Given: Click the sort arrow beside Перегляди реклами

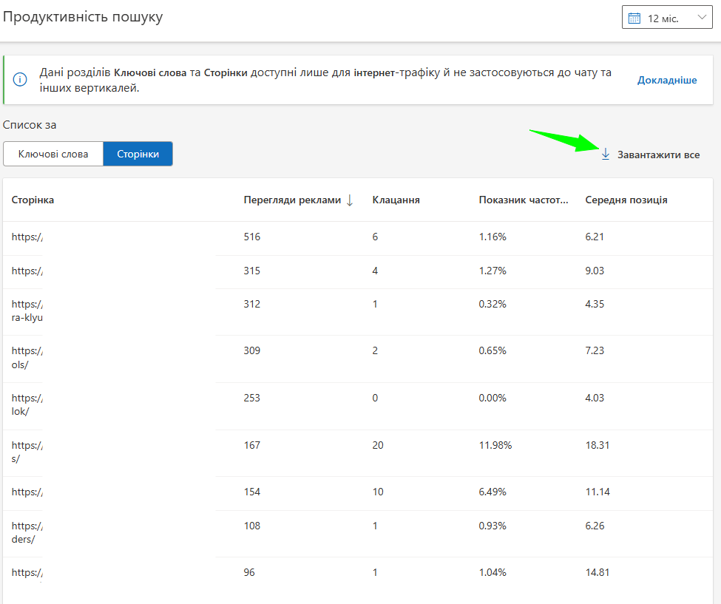Looking at the screenshot, I should click(x=350, y=200).
